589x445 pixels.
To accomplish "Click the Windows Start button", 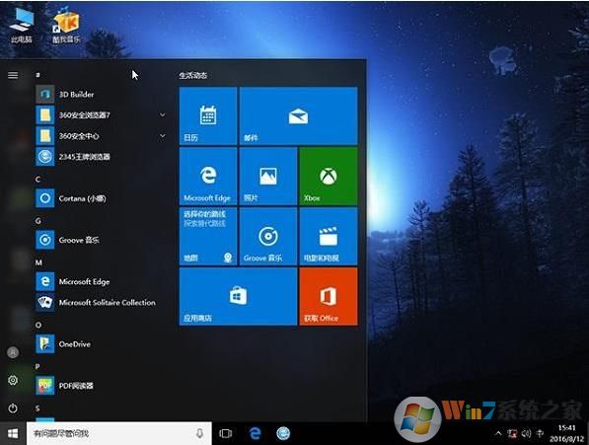I will point(13,434).
